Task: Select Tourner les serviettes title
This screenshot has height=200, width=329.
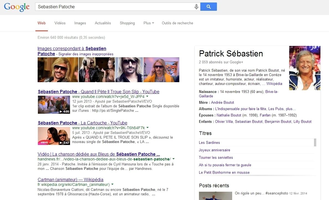Action: click(x=216, y=157)
